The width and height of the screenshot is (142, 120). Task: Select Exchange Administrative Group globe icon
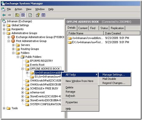13,37
